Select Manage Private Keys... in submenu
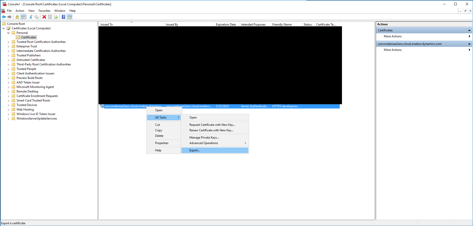Screen dimensions: 473x226 pyautogui.click(x=215, y=138)
